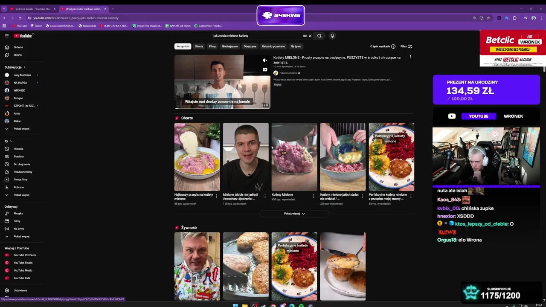This screenshot has height=307, width=546.
Task: Open options for 'Najlepszy przepis na kotlety' short
Action: [216, 196]
